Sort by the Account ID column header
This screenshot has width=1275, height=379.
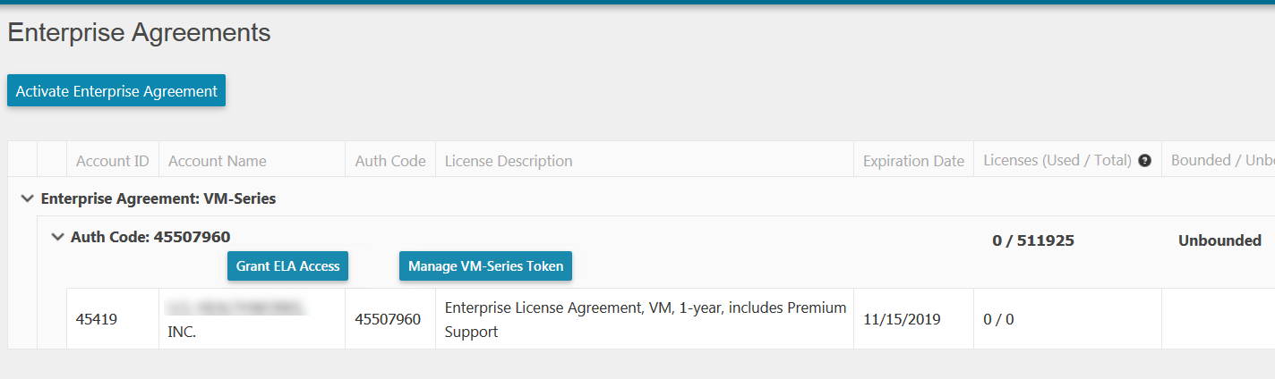113,162
